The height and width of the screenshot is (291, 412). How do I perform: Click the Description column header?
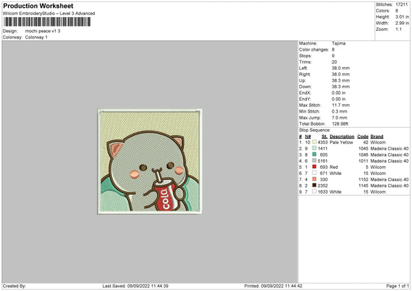click(x=342, y=137)
